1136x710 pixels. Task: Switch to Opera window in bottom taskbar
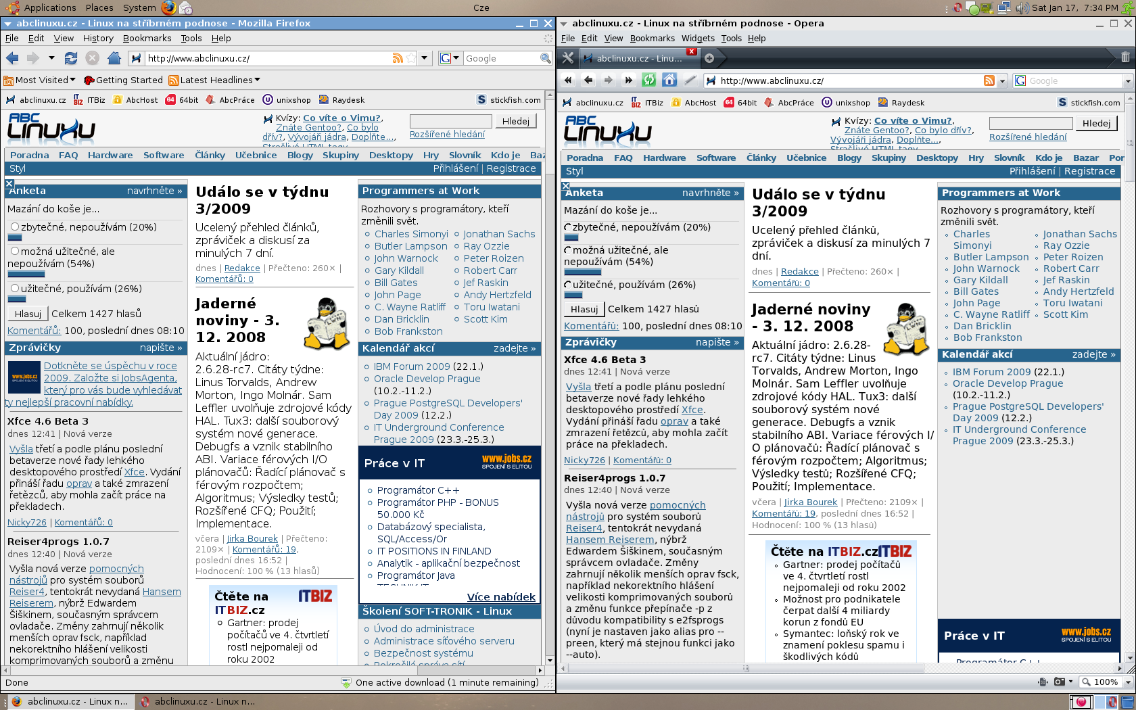(x=198, y=702)
